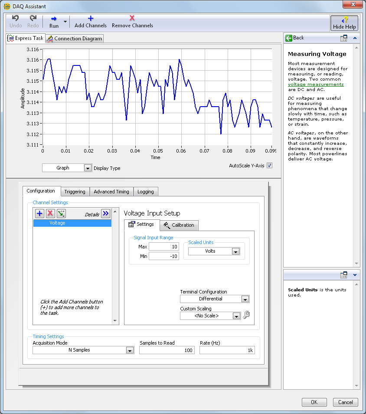
Task: Click the Run arrow icon
Action: 54,19
